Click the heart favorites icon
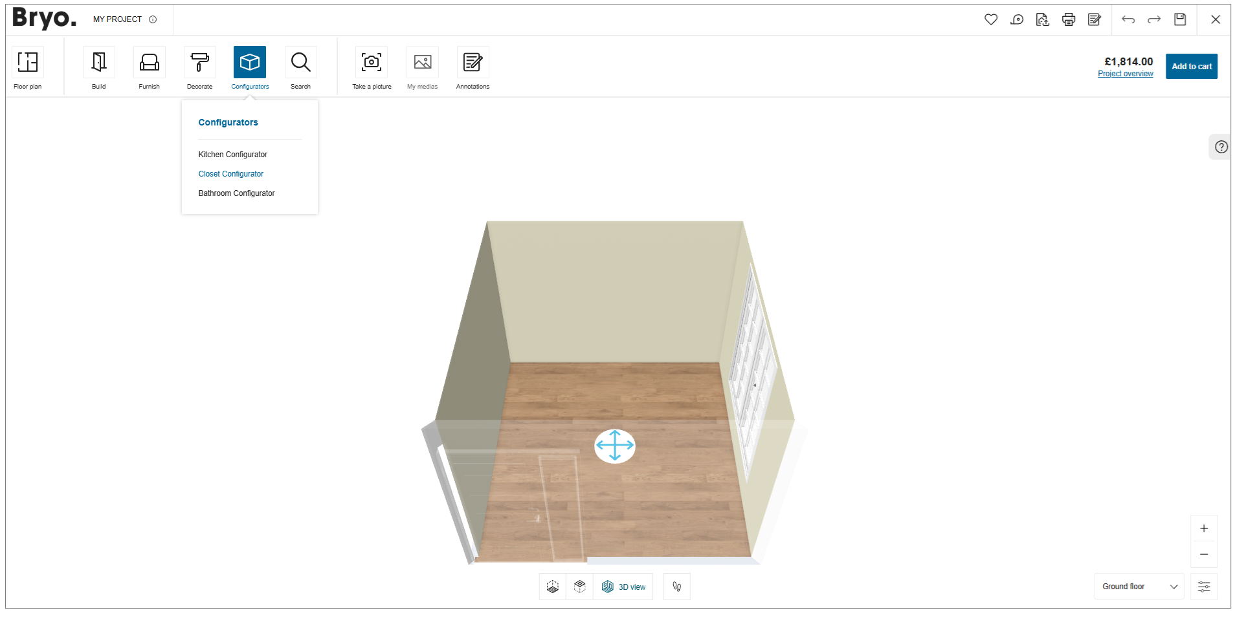Viewport: 1235px width, 617px height. pyautogui.click(x=991, y=19)
